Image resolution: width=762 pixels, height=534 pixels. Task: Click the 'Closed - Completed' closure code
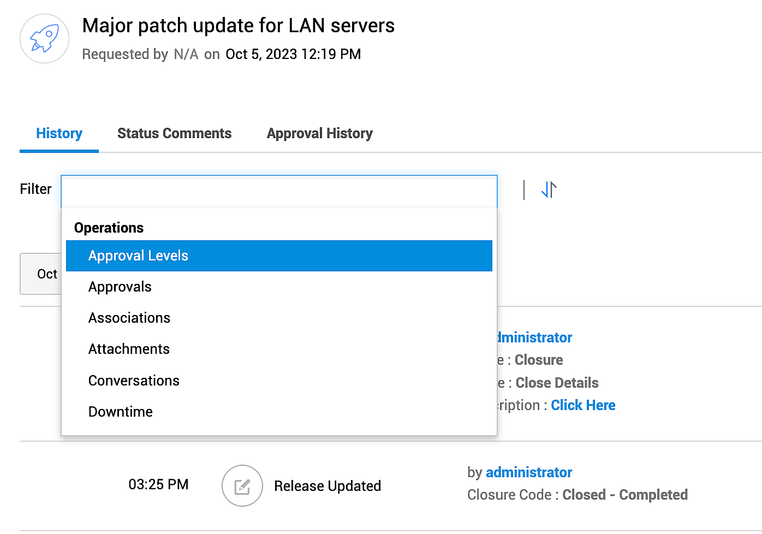[625, 495]
